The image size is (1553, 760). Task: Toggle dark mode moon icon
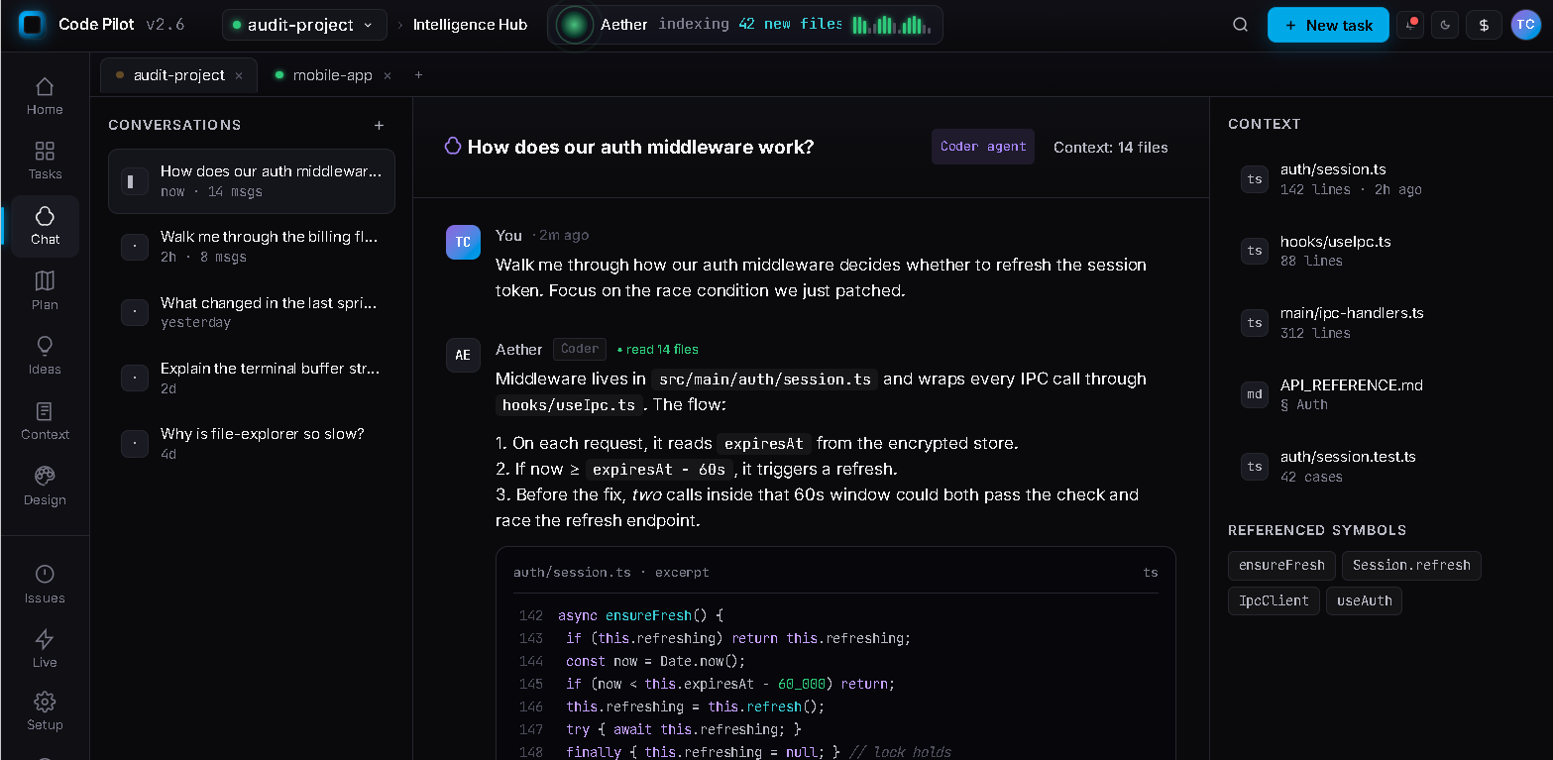tap(1446, 25)
